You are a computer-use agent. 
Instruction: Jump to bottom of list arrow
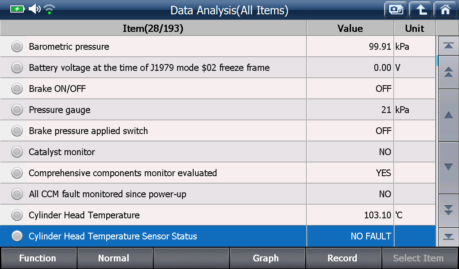(448, 237)
